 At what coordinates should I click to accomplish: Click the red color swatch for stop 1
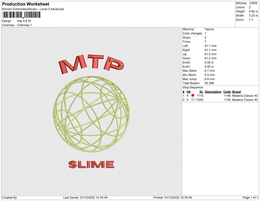(193, 95)
